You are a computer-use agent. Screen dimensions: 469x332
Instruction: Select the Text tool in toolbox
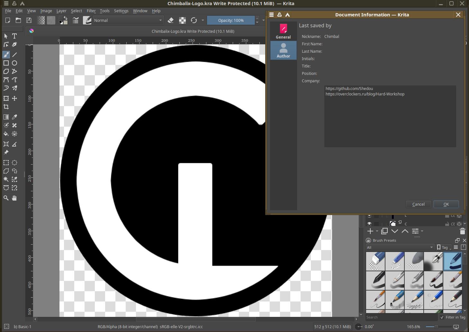(14, 36)
